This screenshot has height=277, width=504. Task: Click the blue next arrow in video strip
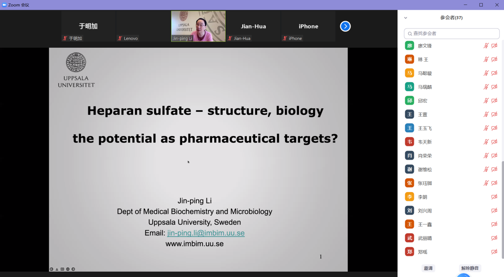[345, 26]
